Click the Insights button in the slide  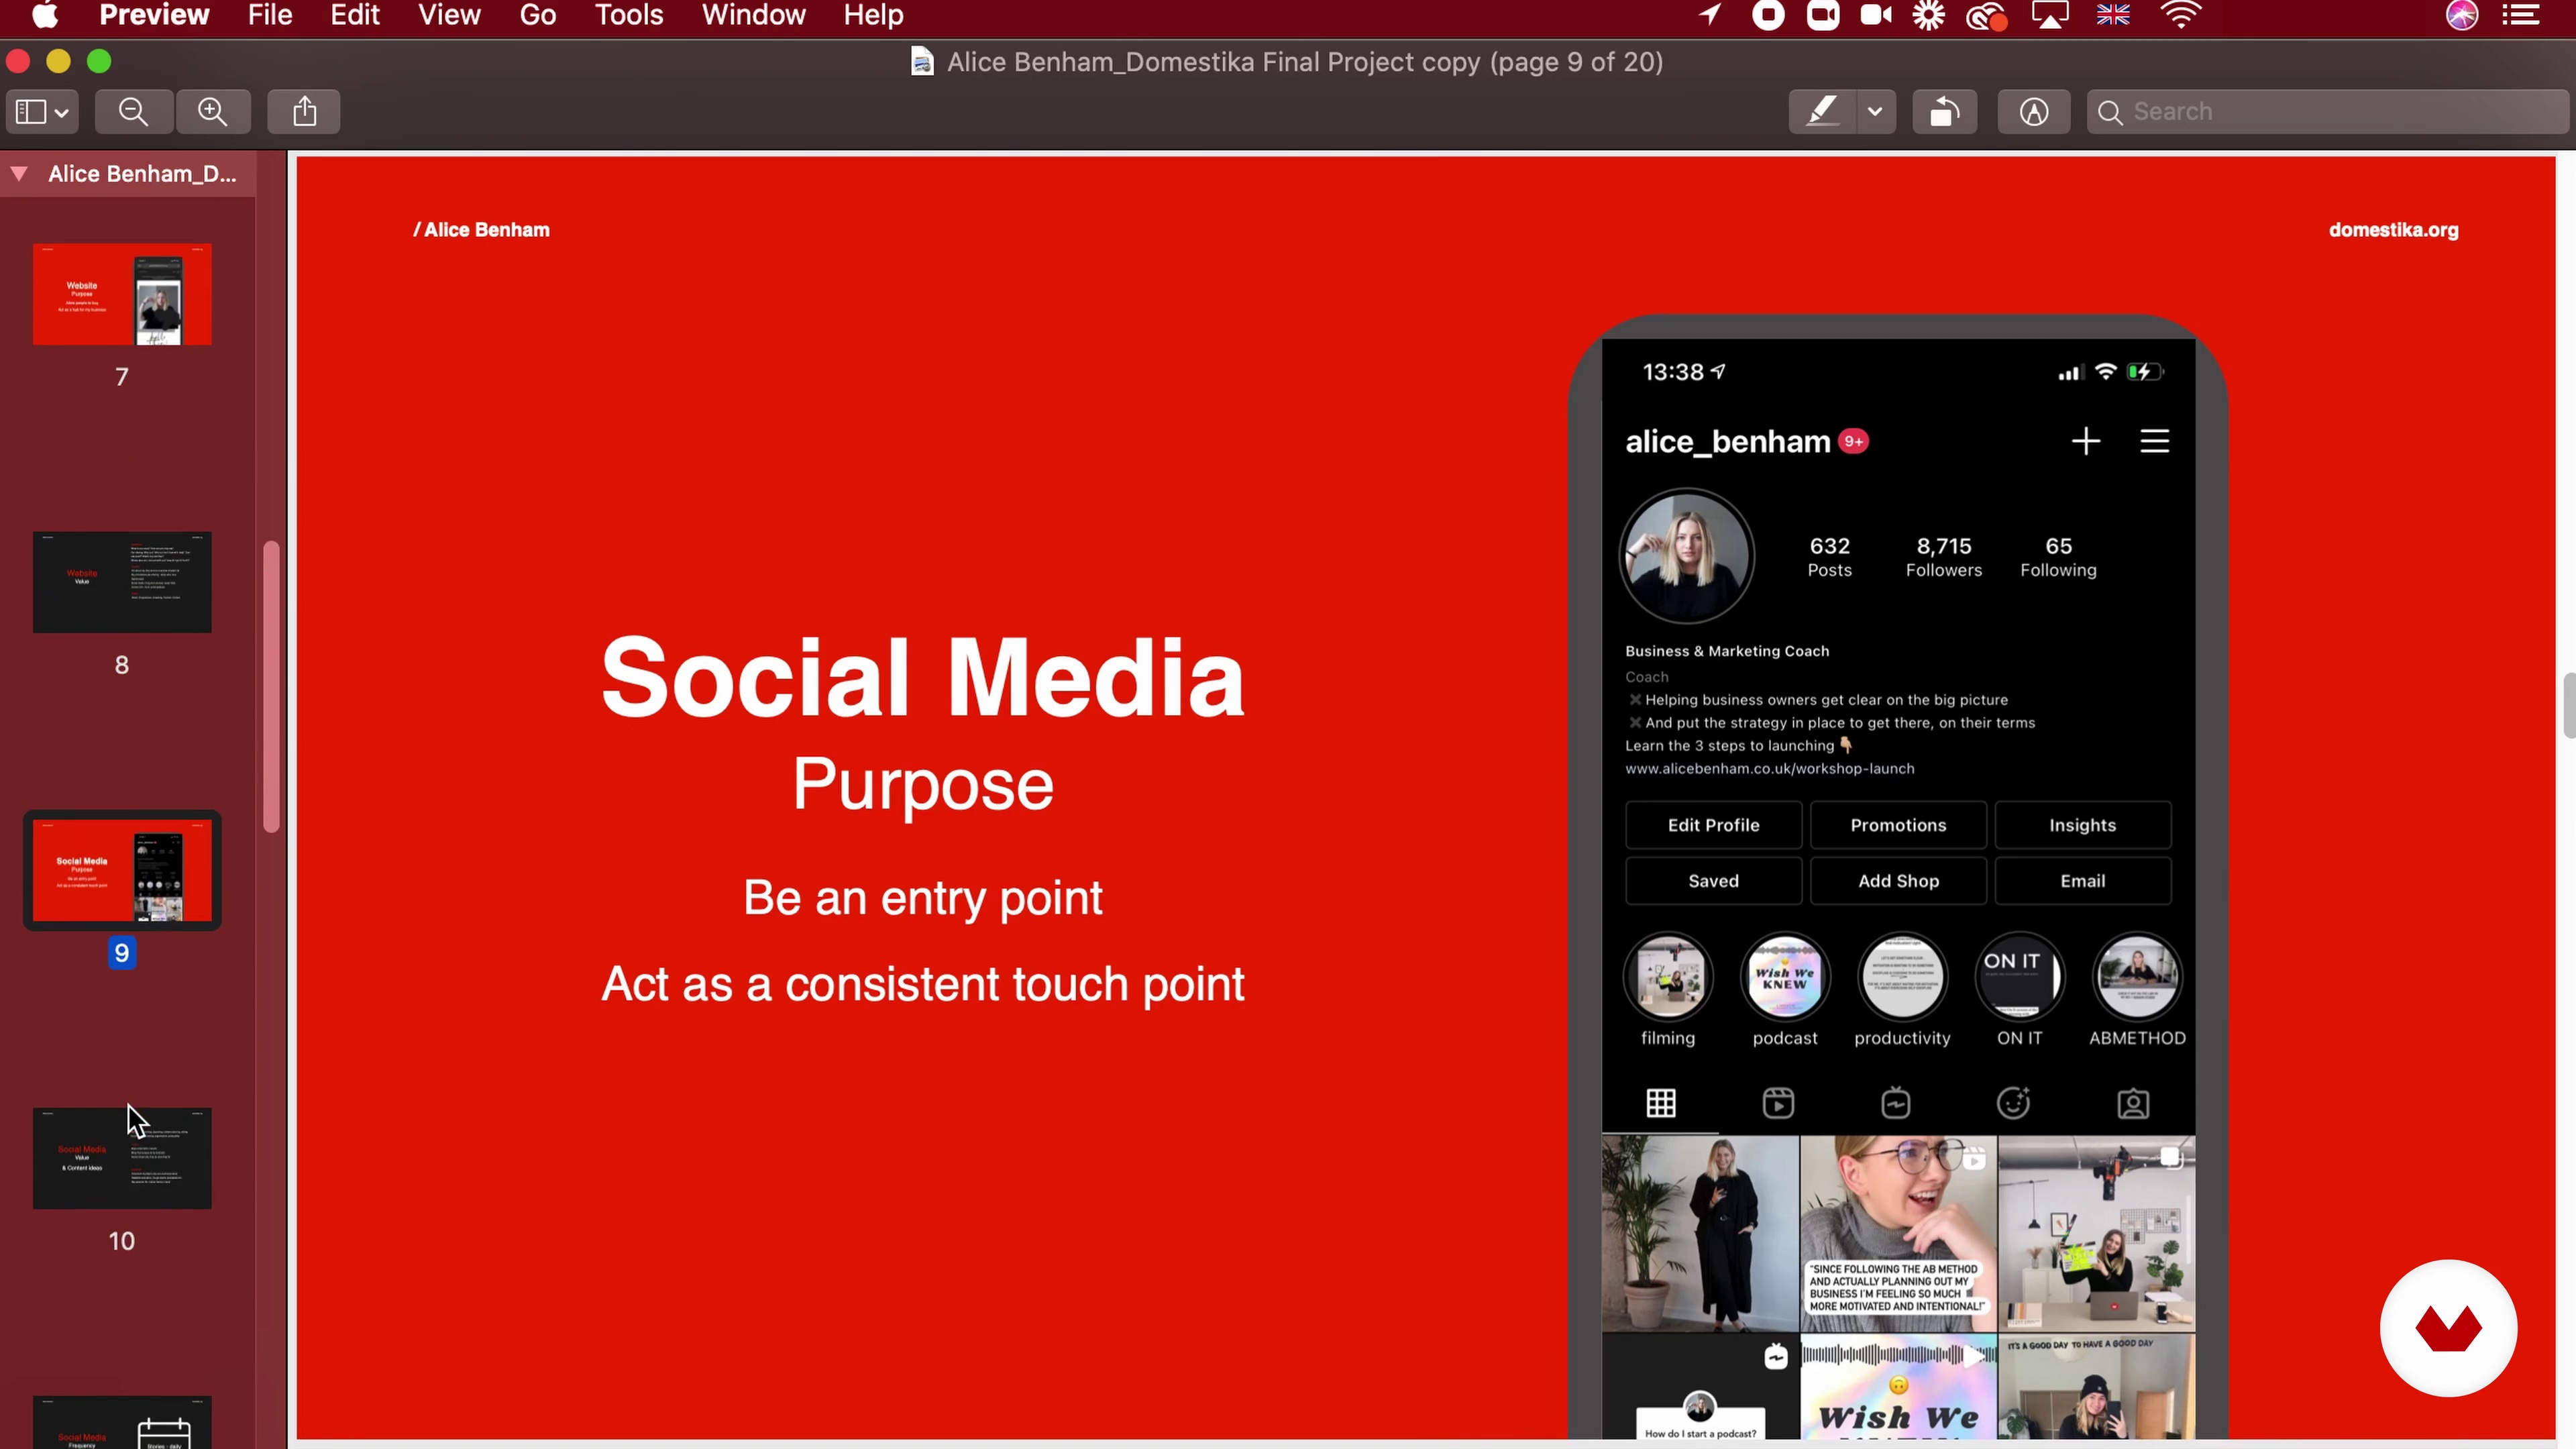tap(2082, 825)
